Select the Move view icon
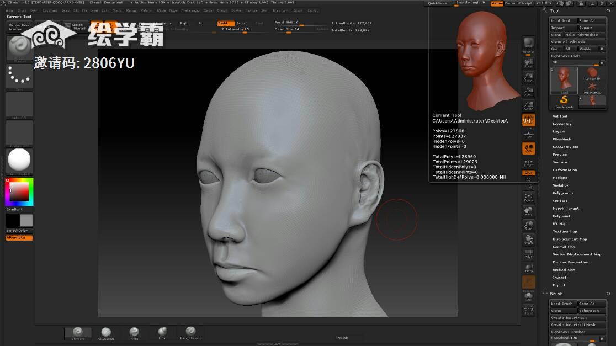Screen dimensions: 616x346 tap(528, 211)
